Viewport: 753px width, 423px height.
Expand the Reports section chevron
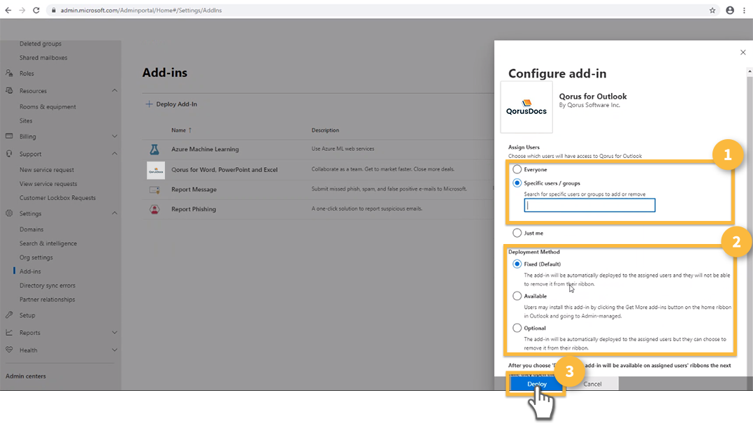(114, 332)
